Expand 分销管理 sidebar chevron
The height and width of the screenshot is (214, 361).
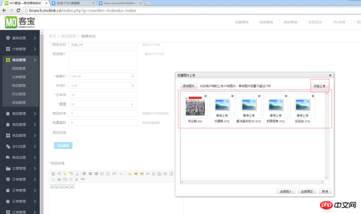click(x=35, y=49)
